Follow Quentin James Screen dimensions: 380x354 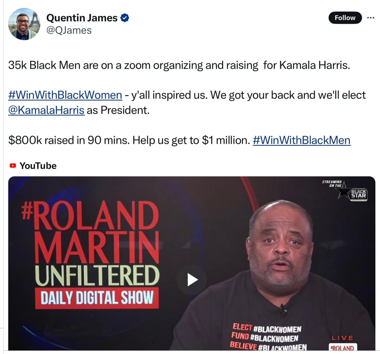(x=345, y=18)
